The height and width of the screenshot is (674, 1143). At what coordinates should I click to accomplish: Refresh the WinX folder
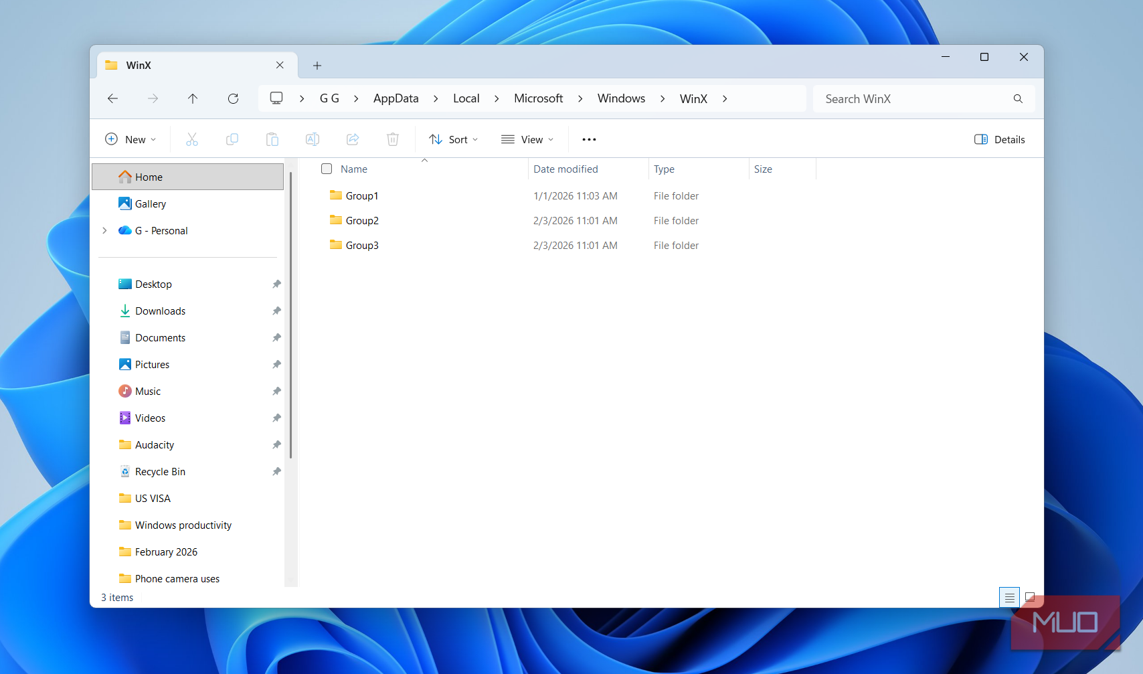(233, 98)
